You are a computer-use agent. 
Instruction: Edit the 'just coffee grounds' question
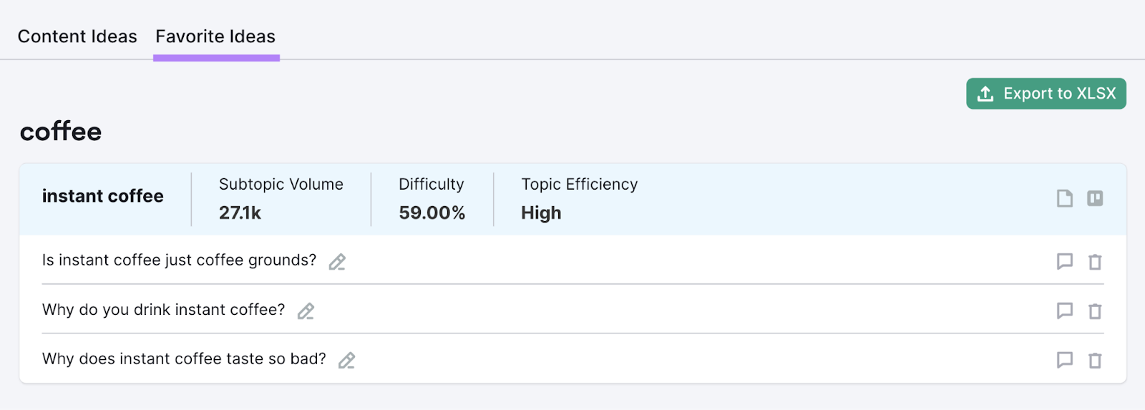click(x=337, y=262)
